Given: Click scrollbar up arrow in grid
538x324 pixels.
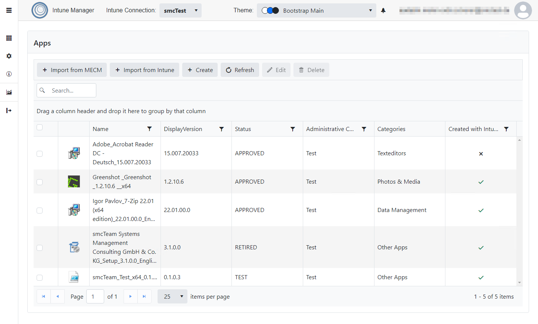Looking at the screenshot, I should coord(519,140).
